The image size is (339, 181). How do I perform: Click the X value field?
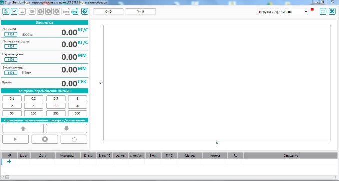pos(108,12)
